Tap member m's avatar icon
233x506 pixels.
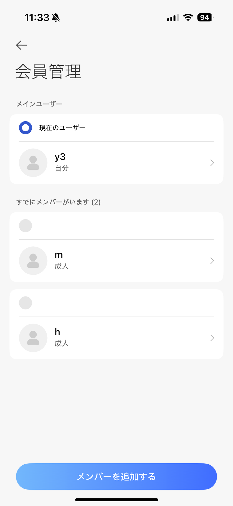click(33, 261)
